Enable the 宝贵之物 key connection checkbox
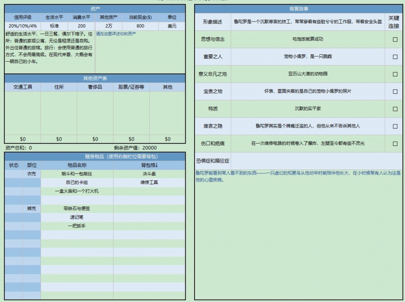Viewport: 405px width, 302px height. pyautogui.click(x=395, y=92)
